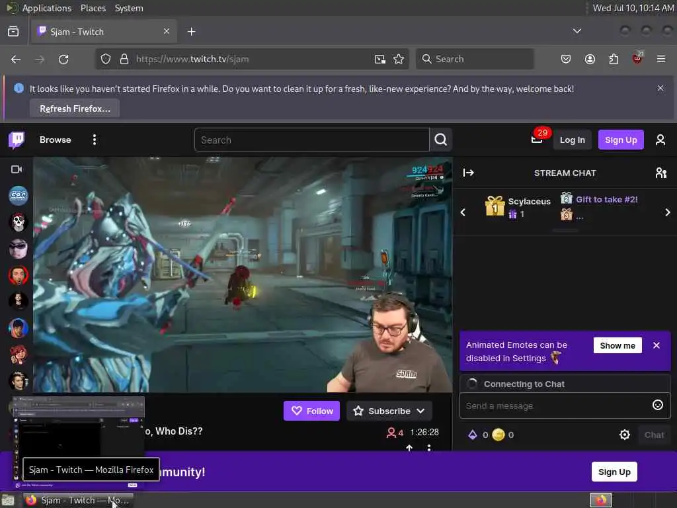Open the Applications menu

tap(47, 8)
